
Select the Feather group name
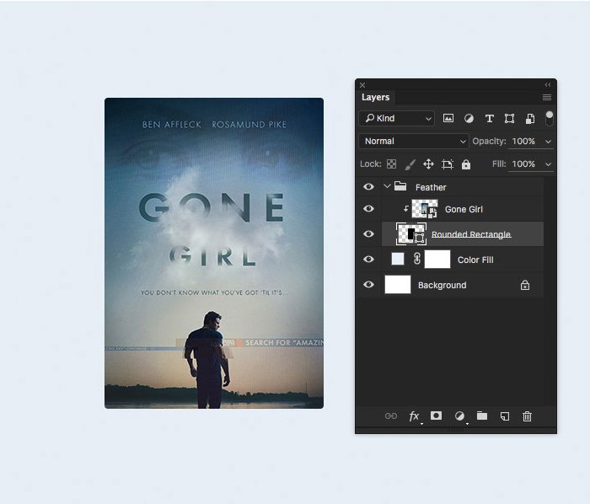431,187
